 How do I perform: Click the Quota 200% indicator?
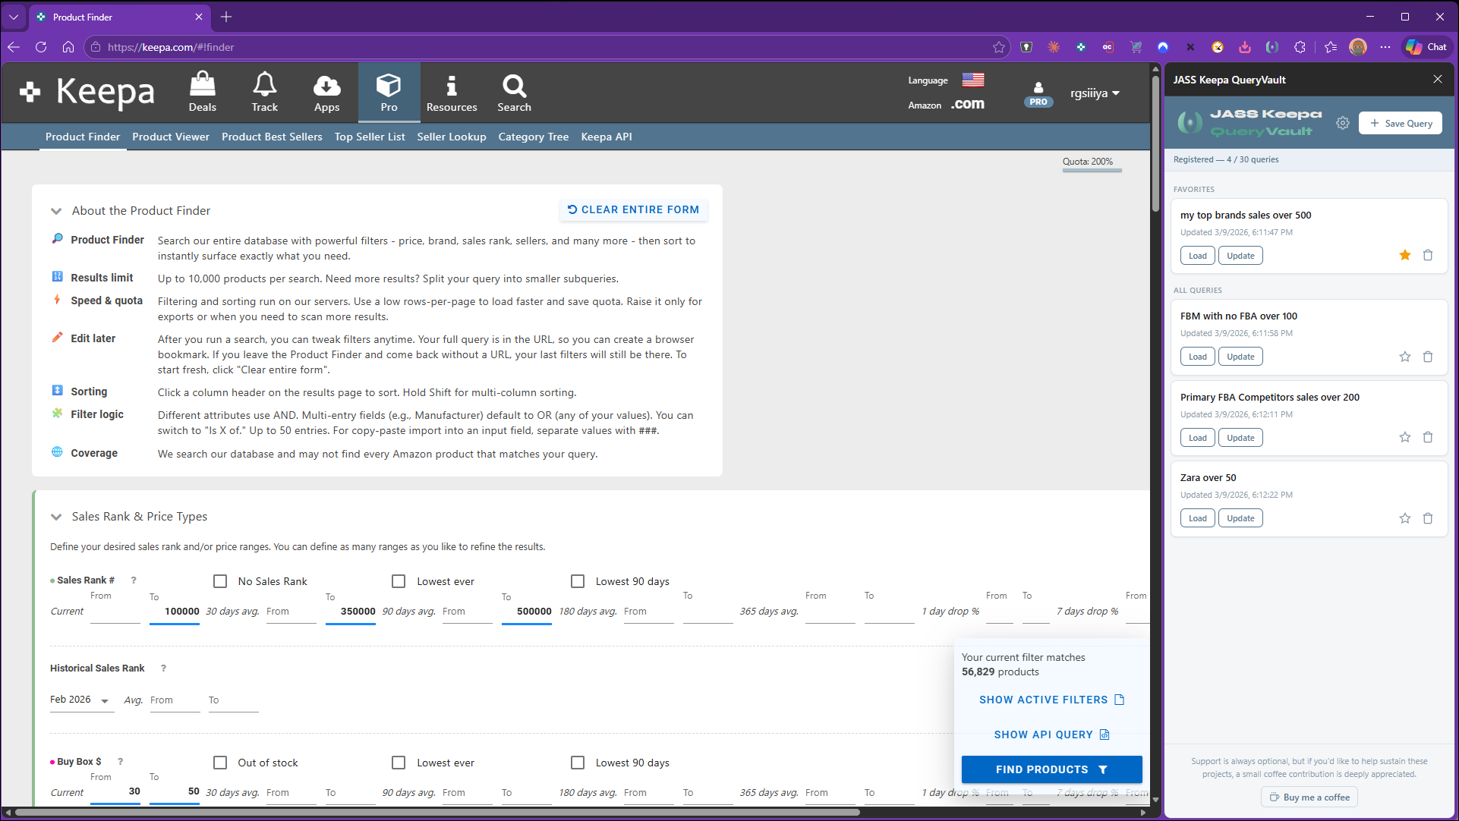1092,162
